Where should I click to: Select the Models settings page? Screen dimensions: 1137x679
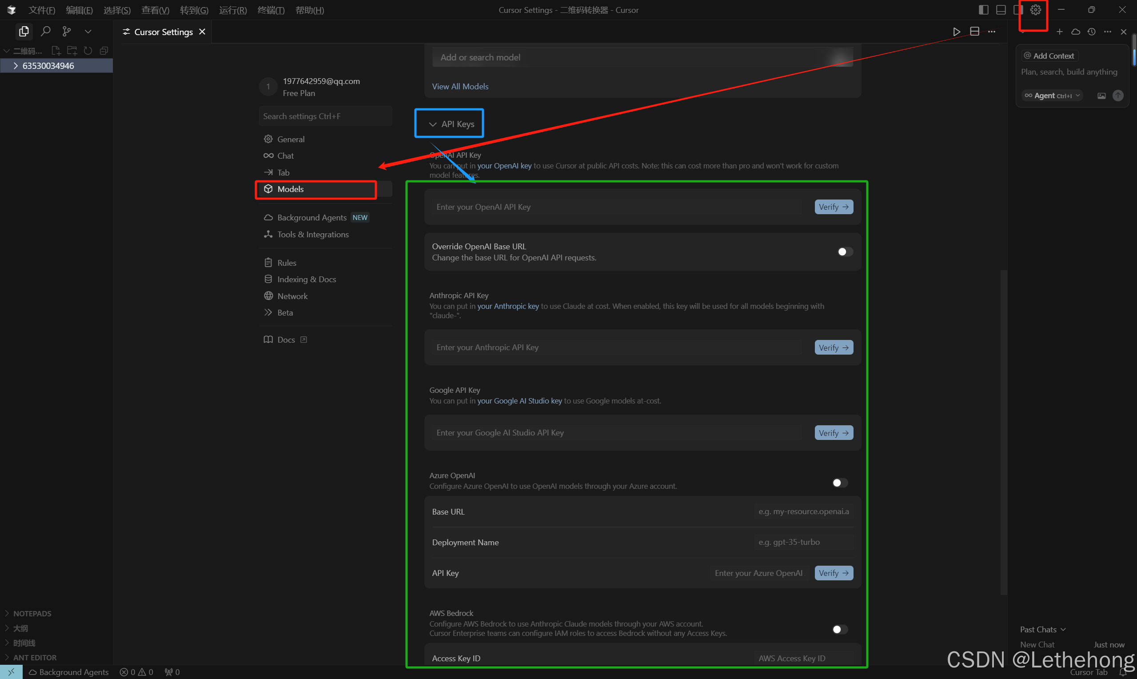325,189
